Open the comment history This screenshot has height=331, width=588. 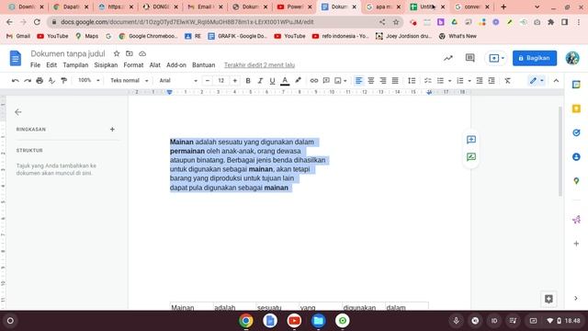point(469,58)
